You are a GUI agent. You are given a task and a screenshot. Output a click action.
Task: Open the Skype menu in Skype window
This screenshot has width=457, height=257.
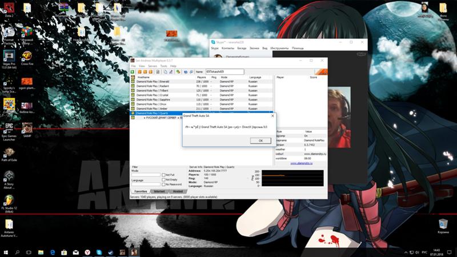[x=215, y=48]
